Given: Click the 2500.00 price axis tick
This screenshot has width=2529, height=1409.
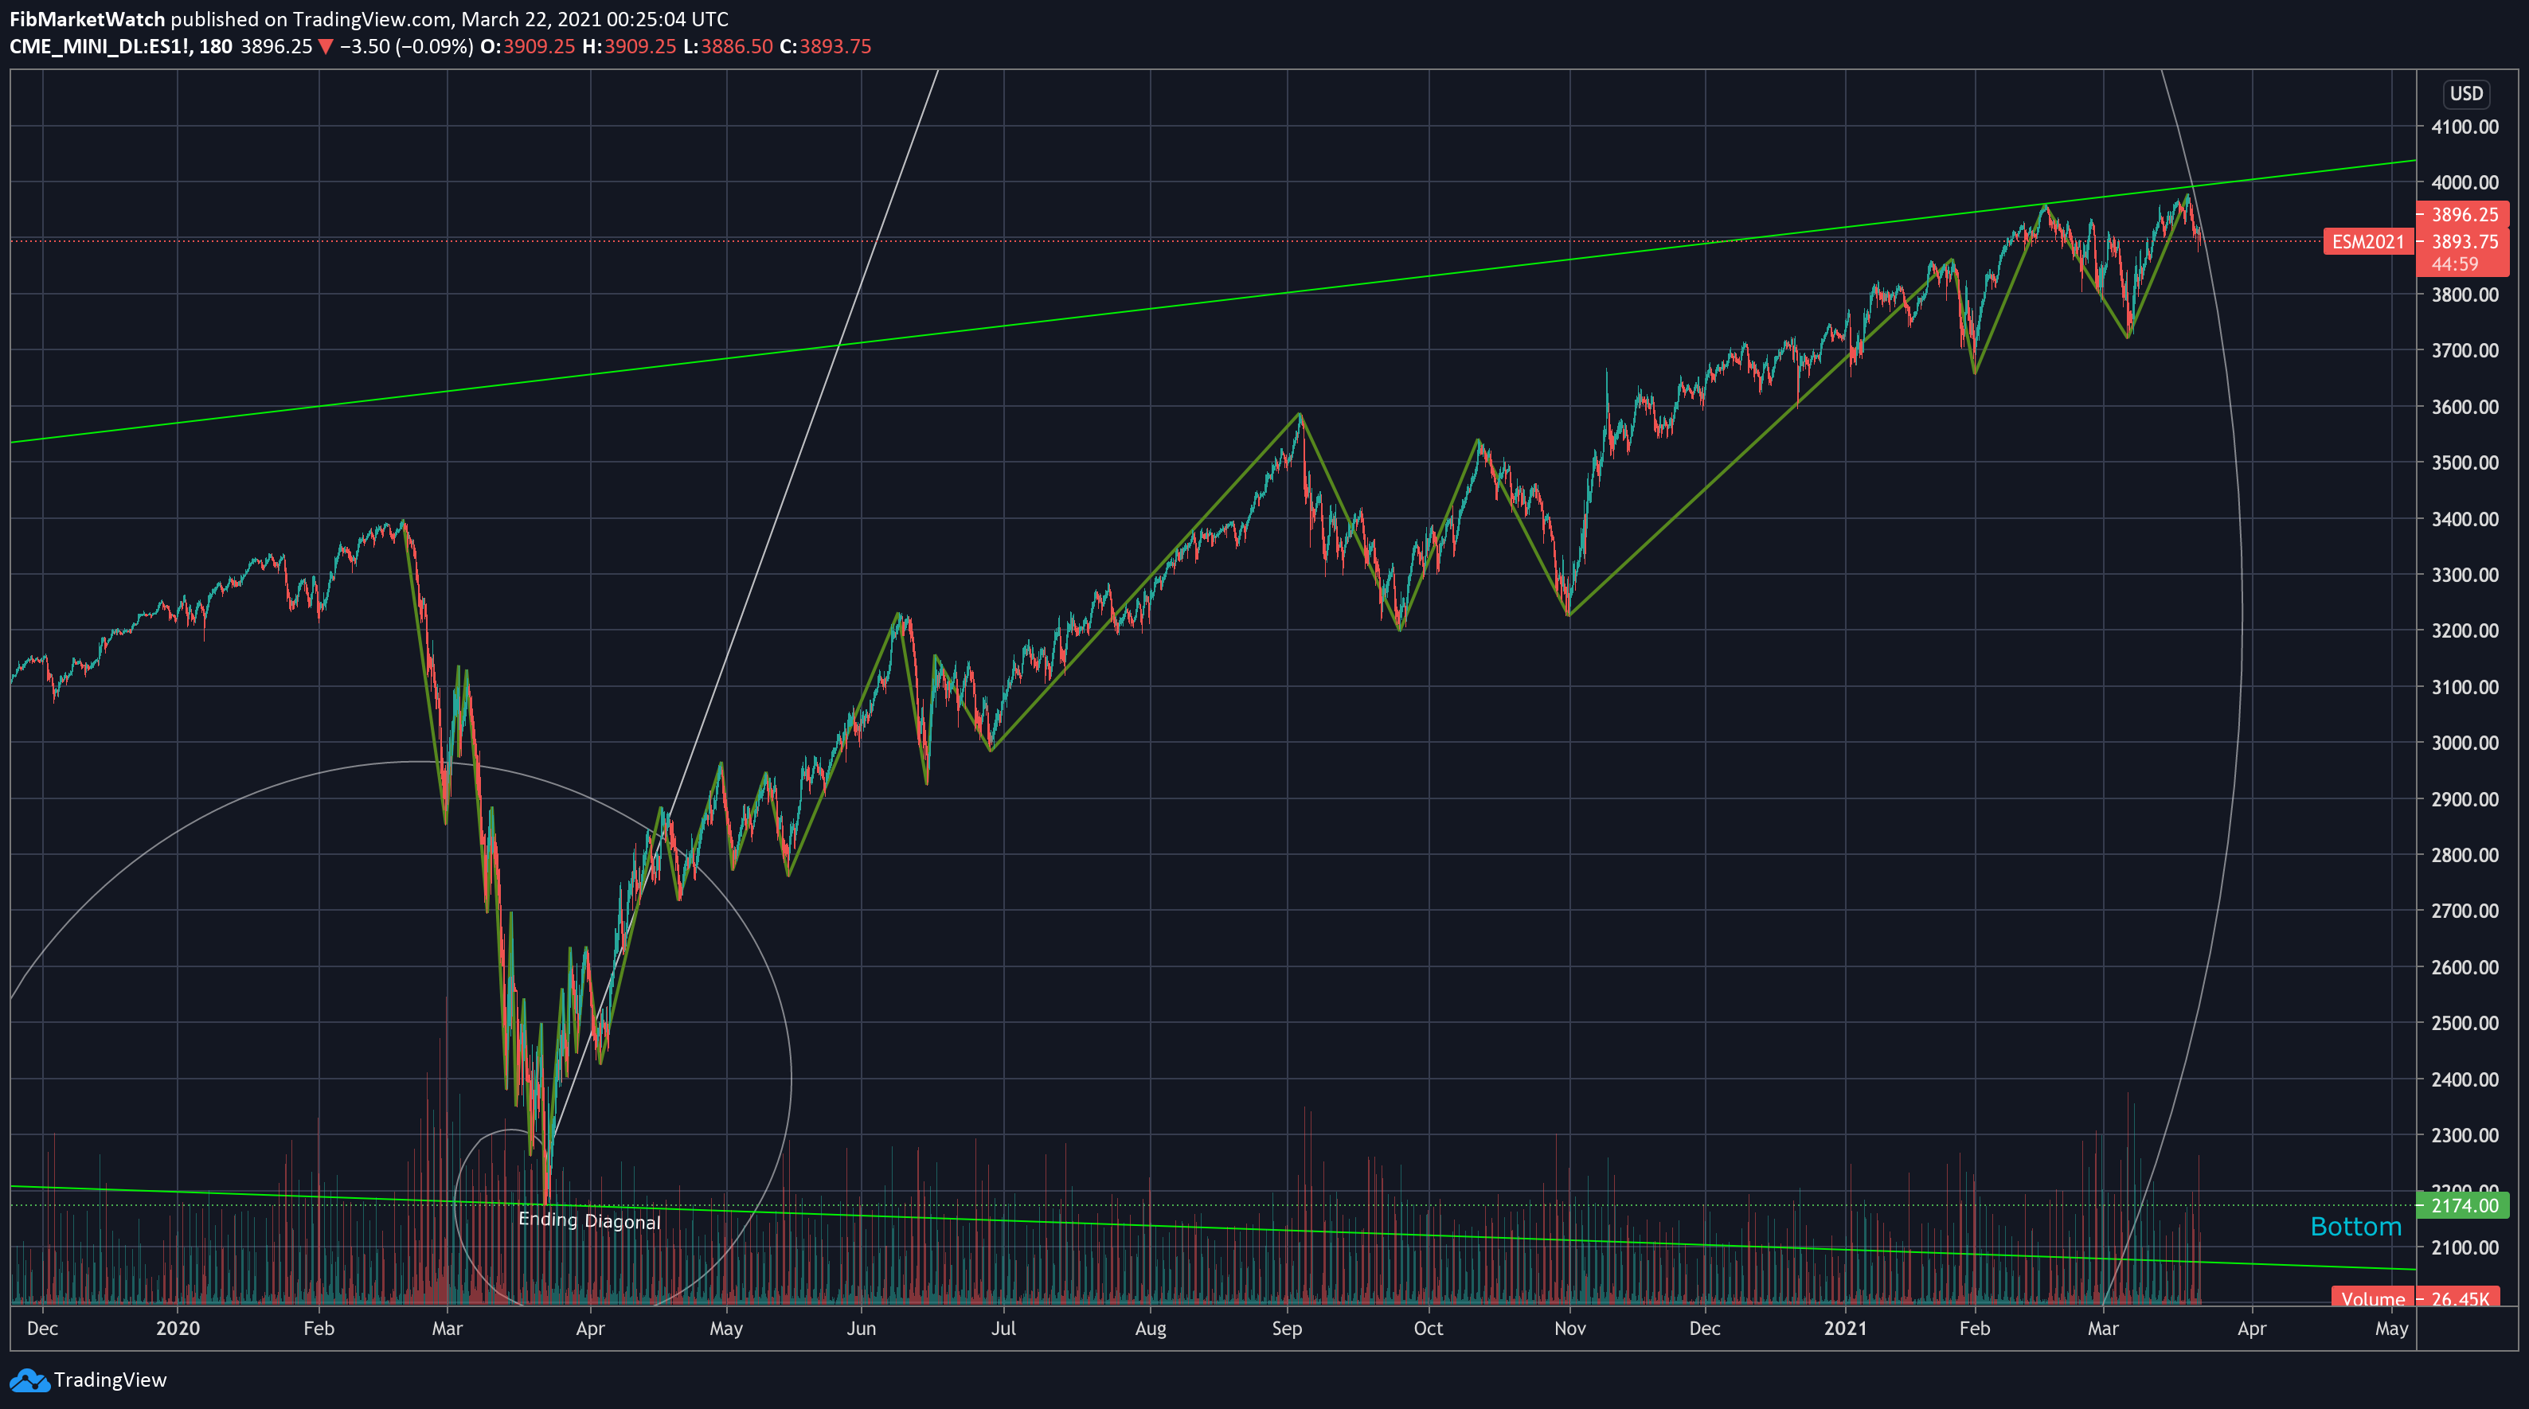Looking at the screenshot, I should pos(2465,1022).
